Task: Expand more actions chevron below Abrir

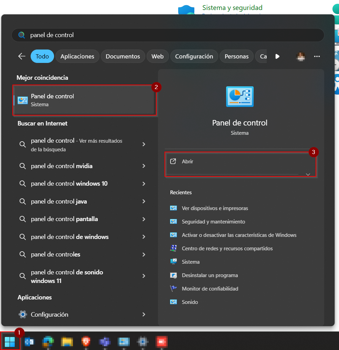Action: click(x=308, y=174)
